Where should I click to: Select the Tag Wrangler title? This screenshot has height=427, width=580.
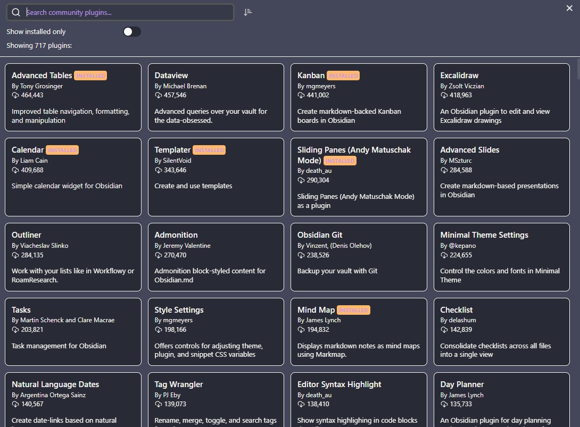[179, 384]
